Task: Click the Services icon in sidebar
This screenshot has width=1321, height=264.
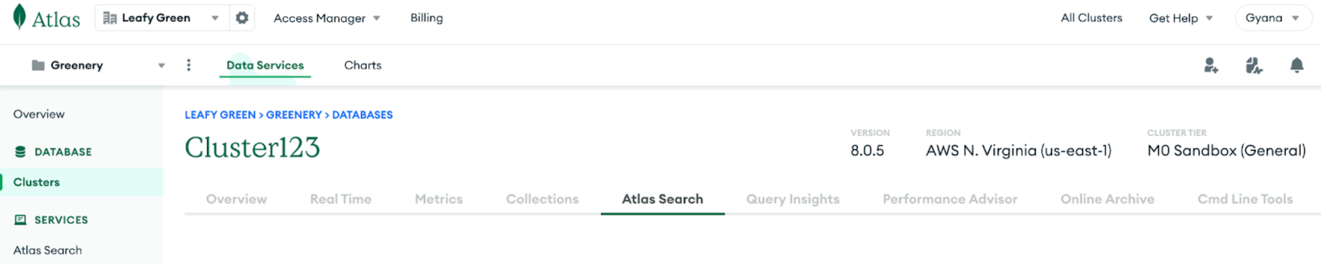Action: [20, 220]
